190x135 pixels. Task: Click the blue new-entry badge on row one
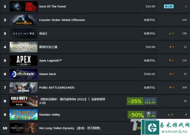[x=169, y=6]
